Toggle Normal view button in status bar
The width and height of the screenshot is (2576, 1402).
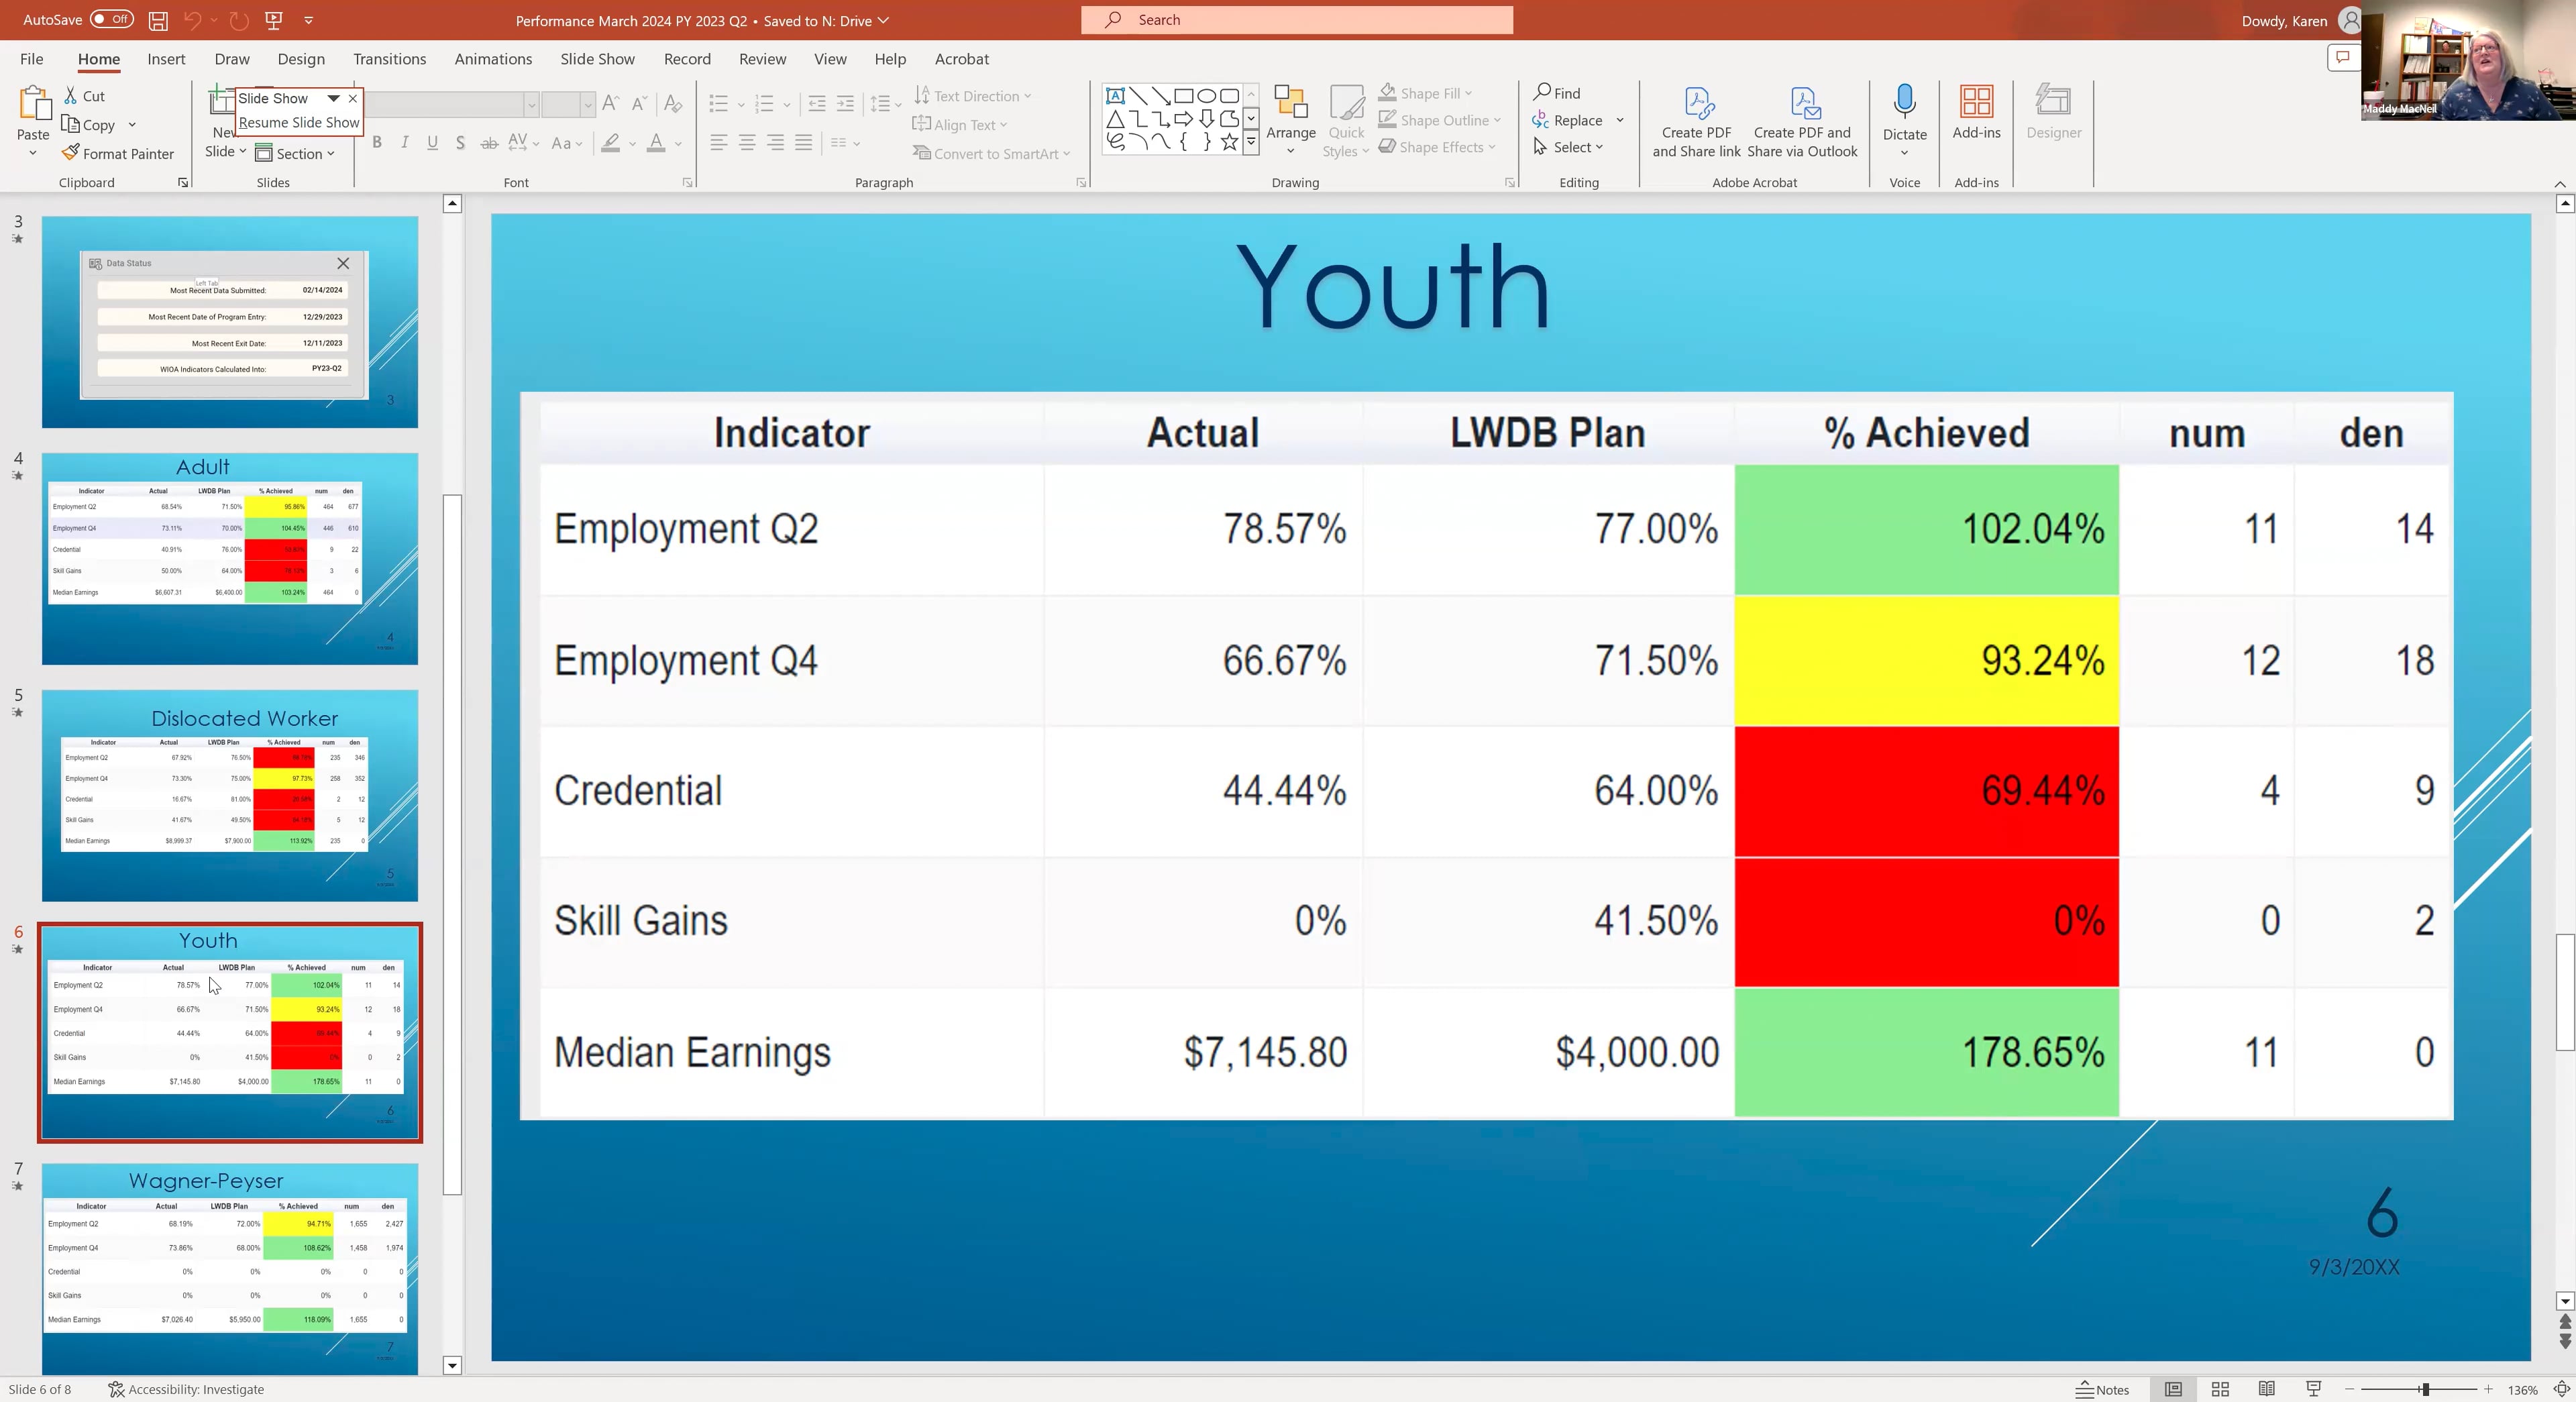(2173, 1389)
